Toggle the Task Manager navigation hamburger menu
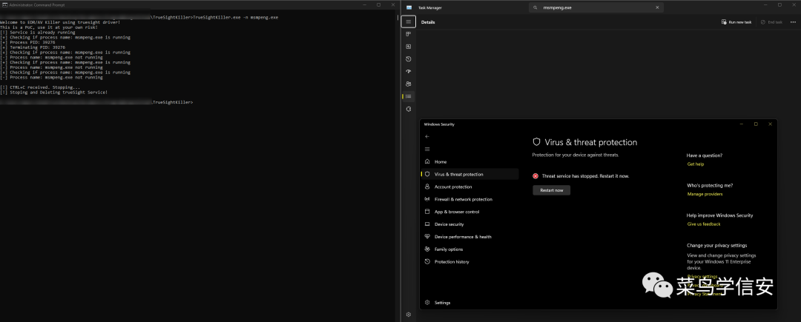 (408, 22)
